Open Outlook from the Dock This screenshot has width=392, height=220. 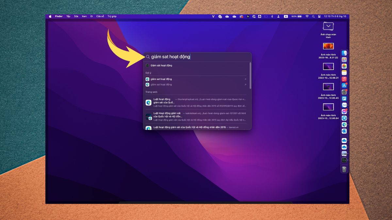[344, 131]
